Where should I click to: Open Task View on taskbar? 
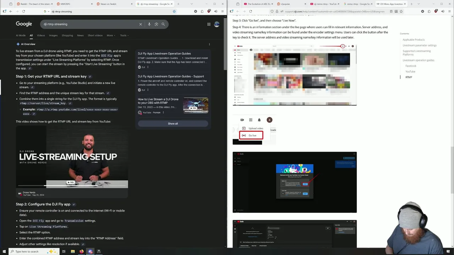pyautogui.click(x=64, y=251)
